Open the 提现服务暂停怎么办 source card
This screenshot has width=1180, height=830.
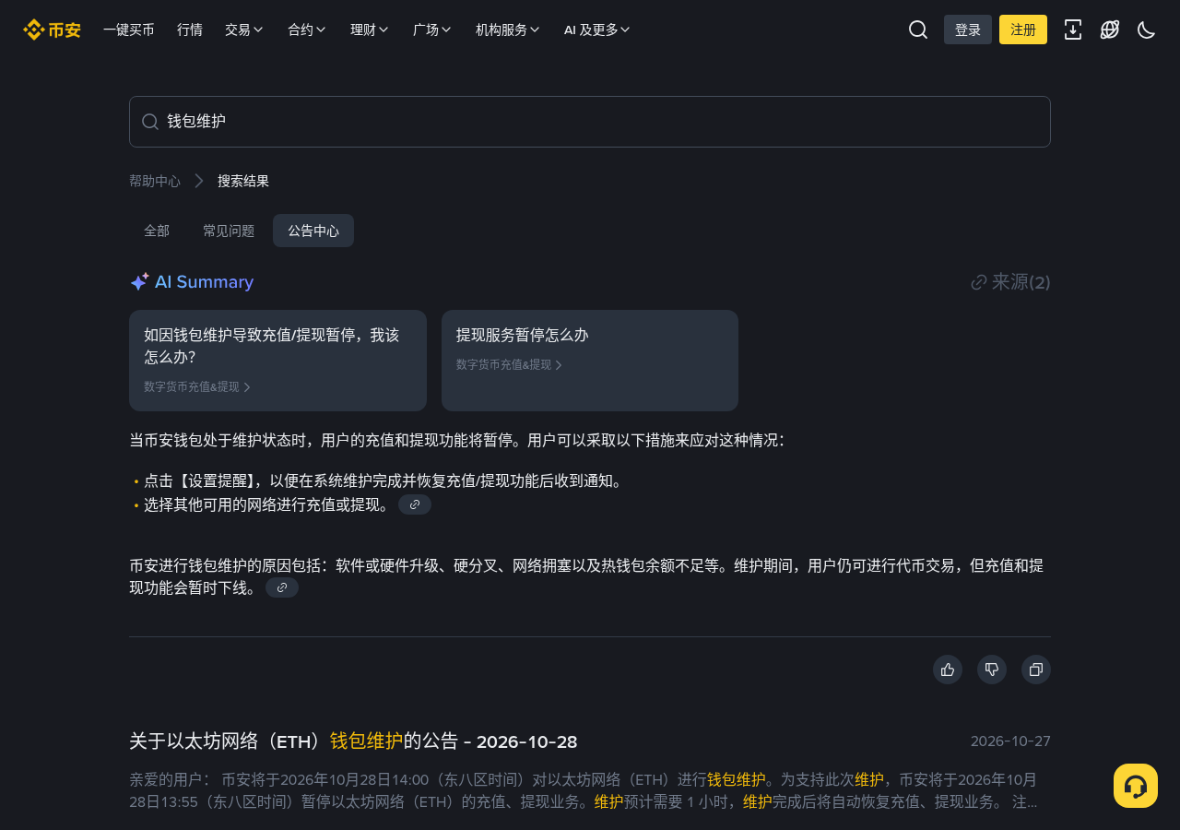(x=590, y=361)
